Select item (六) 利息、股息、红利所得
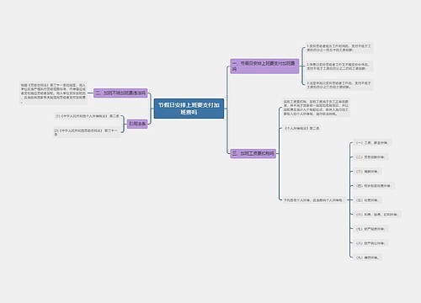 (377, 215)
